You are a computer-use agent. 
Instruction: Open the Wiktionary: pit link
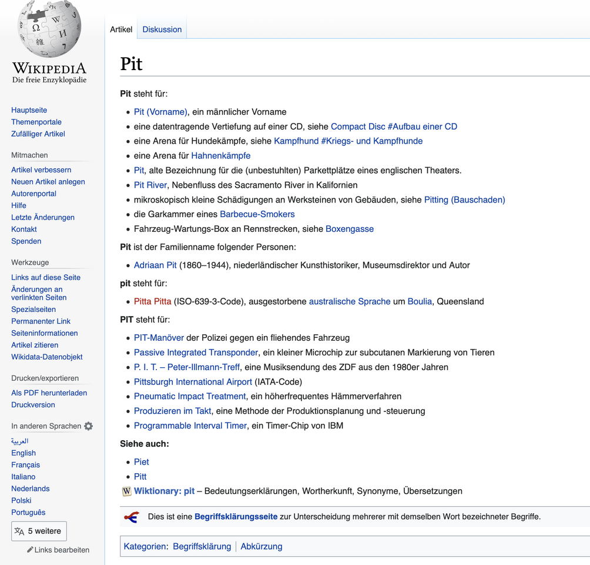click(x=165, y=491)
